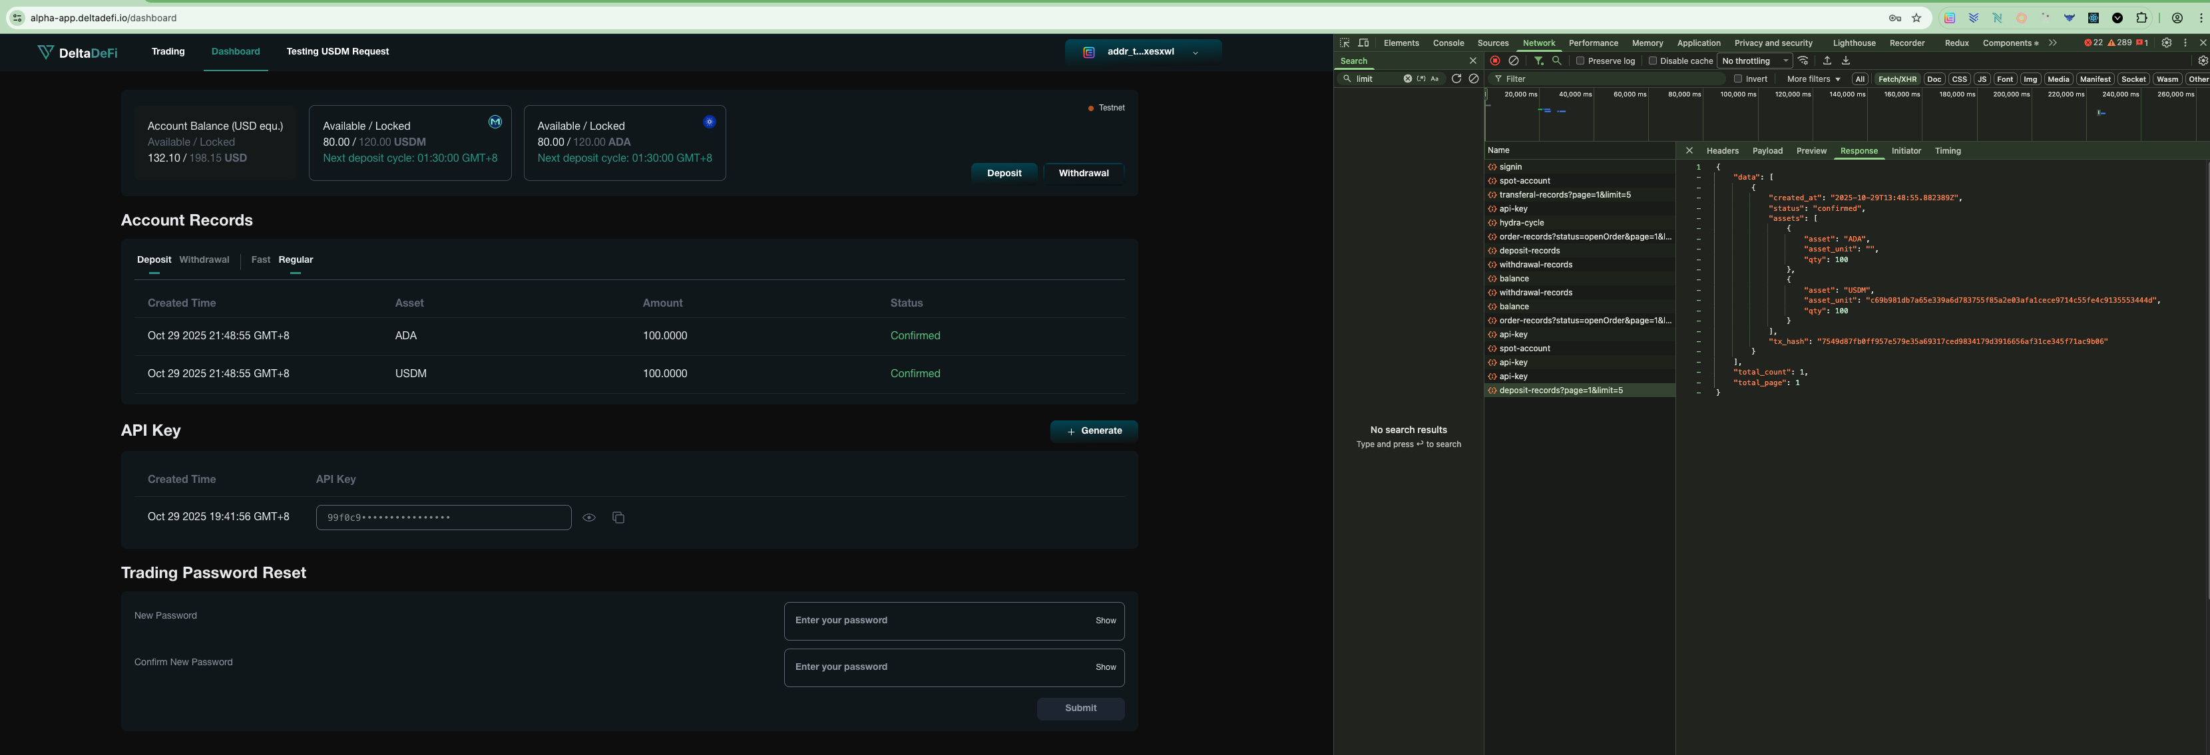
Task: Open the DevTools settings gear
Action: (x=2166, y=43)
